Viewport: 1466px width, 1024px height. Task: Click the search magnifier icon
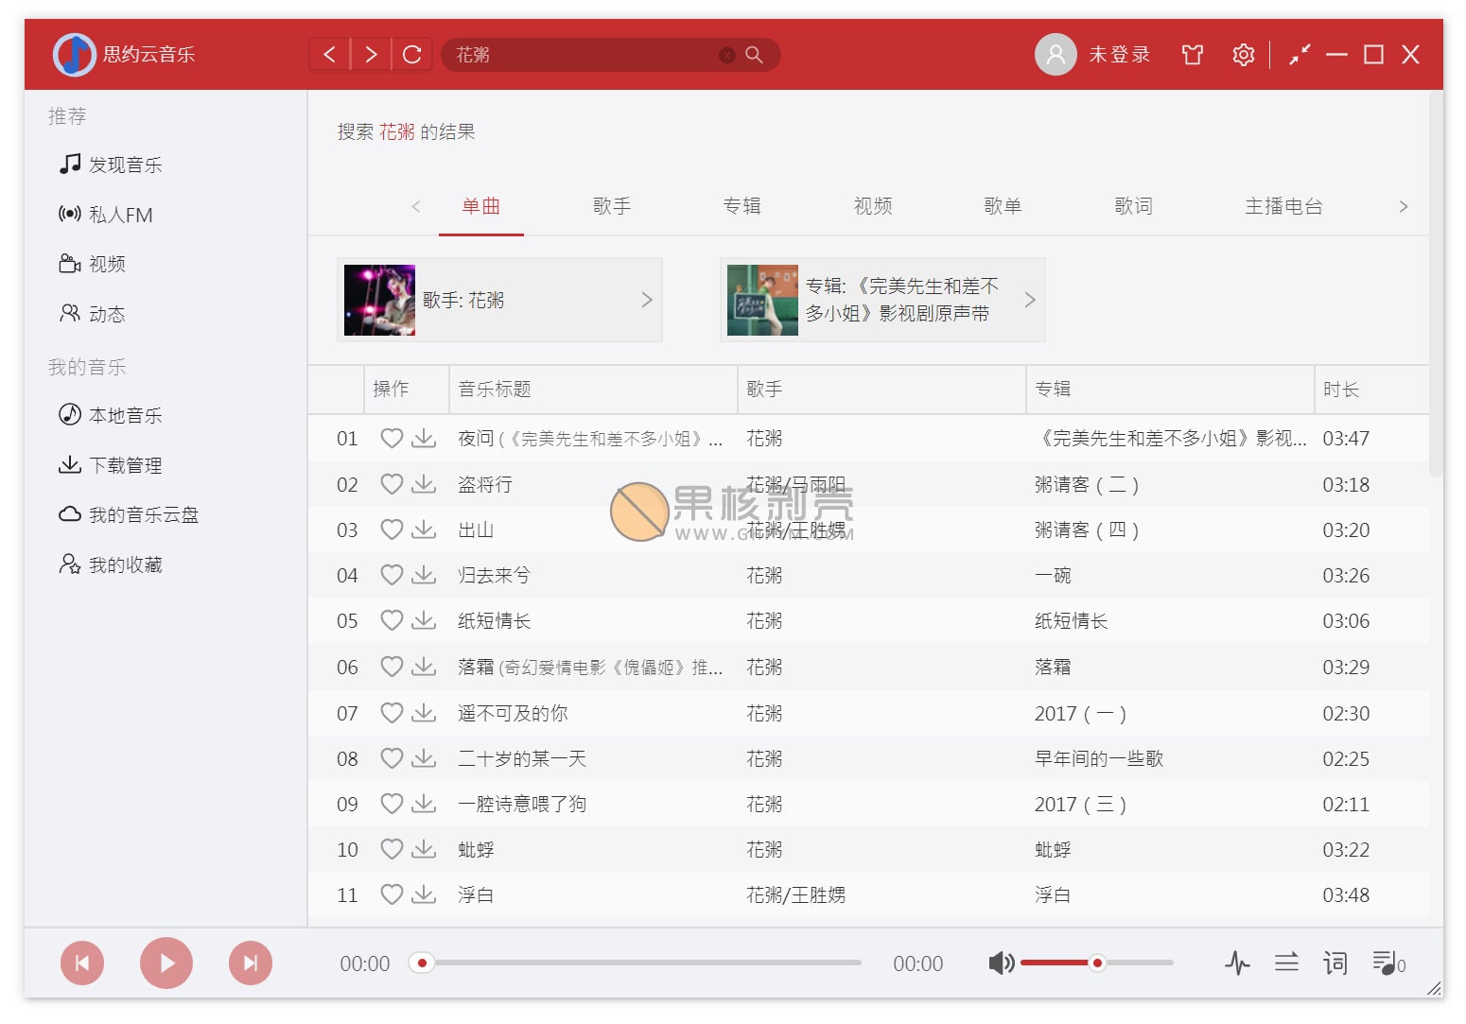point(754,55)
